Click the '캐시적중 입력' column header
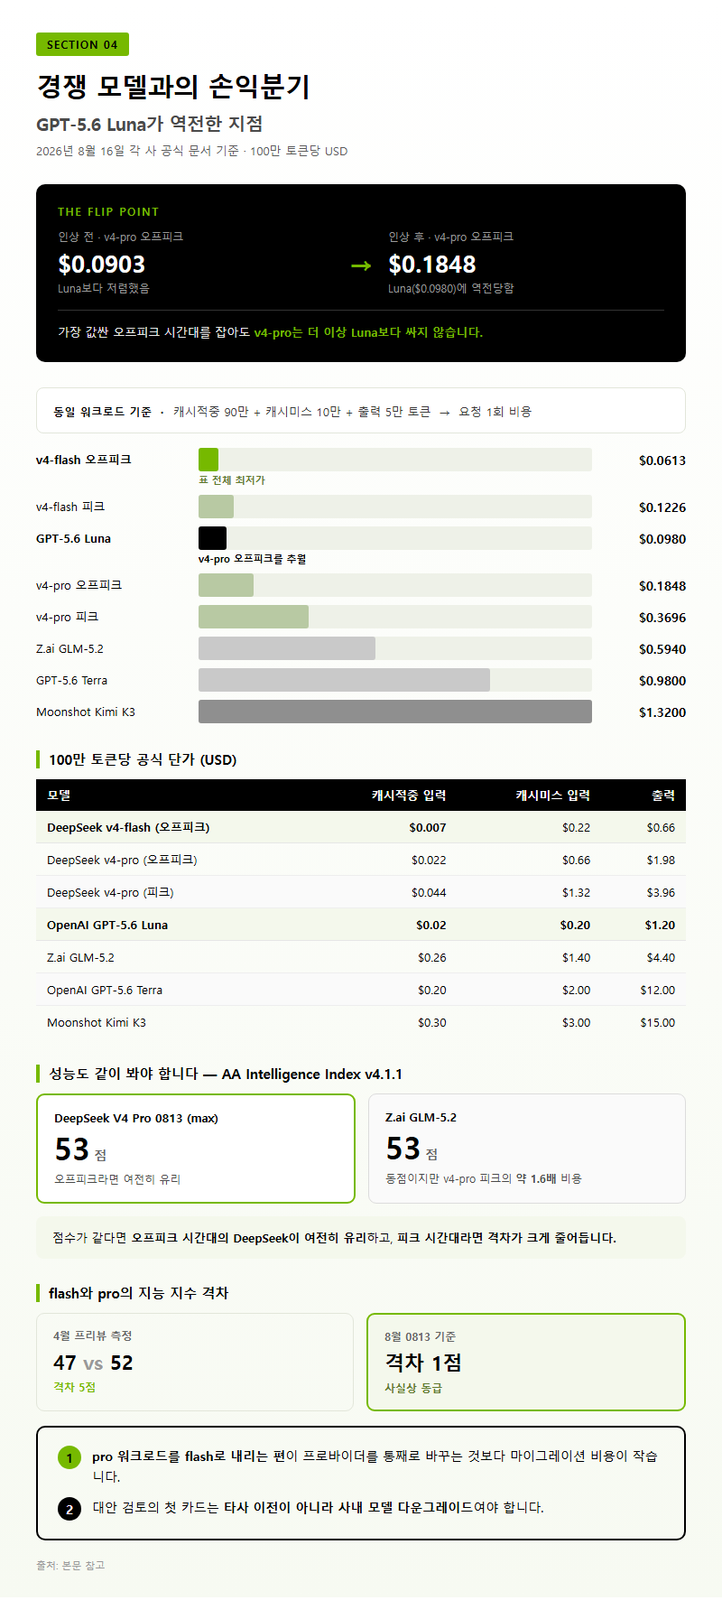 tap(409, 796)
